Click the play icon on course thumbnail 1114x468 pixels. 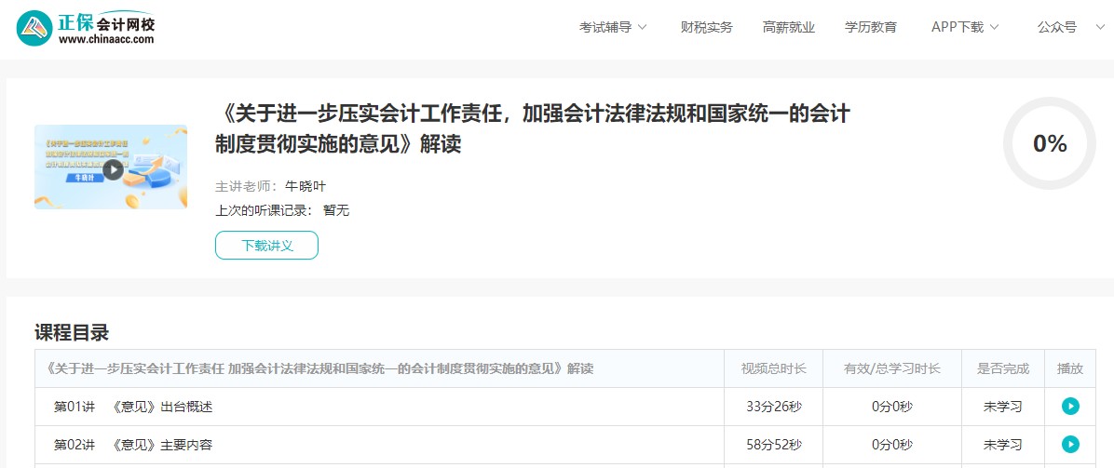[113, 169]
